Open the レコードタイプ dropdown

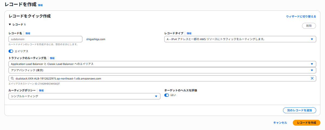coord(240,39)
